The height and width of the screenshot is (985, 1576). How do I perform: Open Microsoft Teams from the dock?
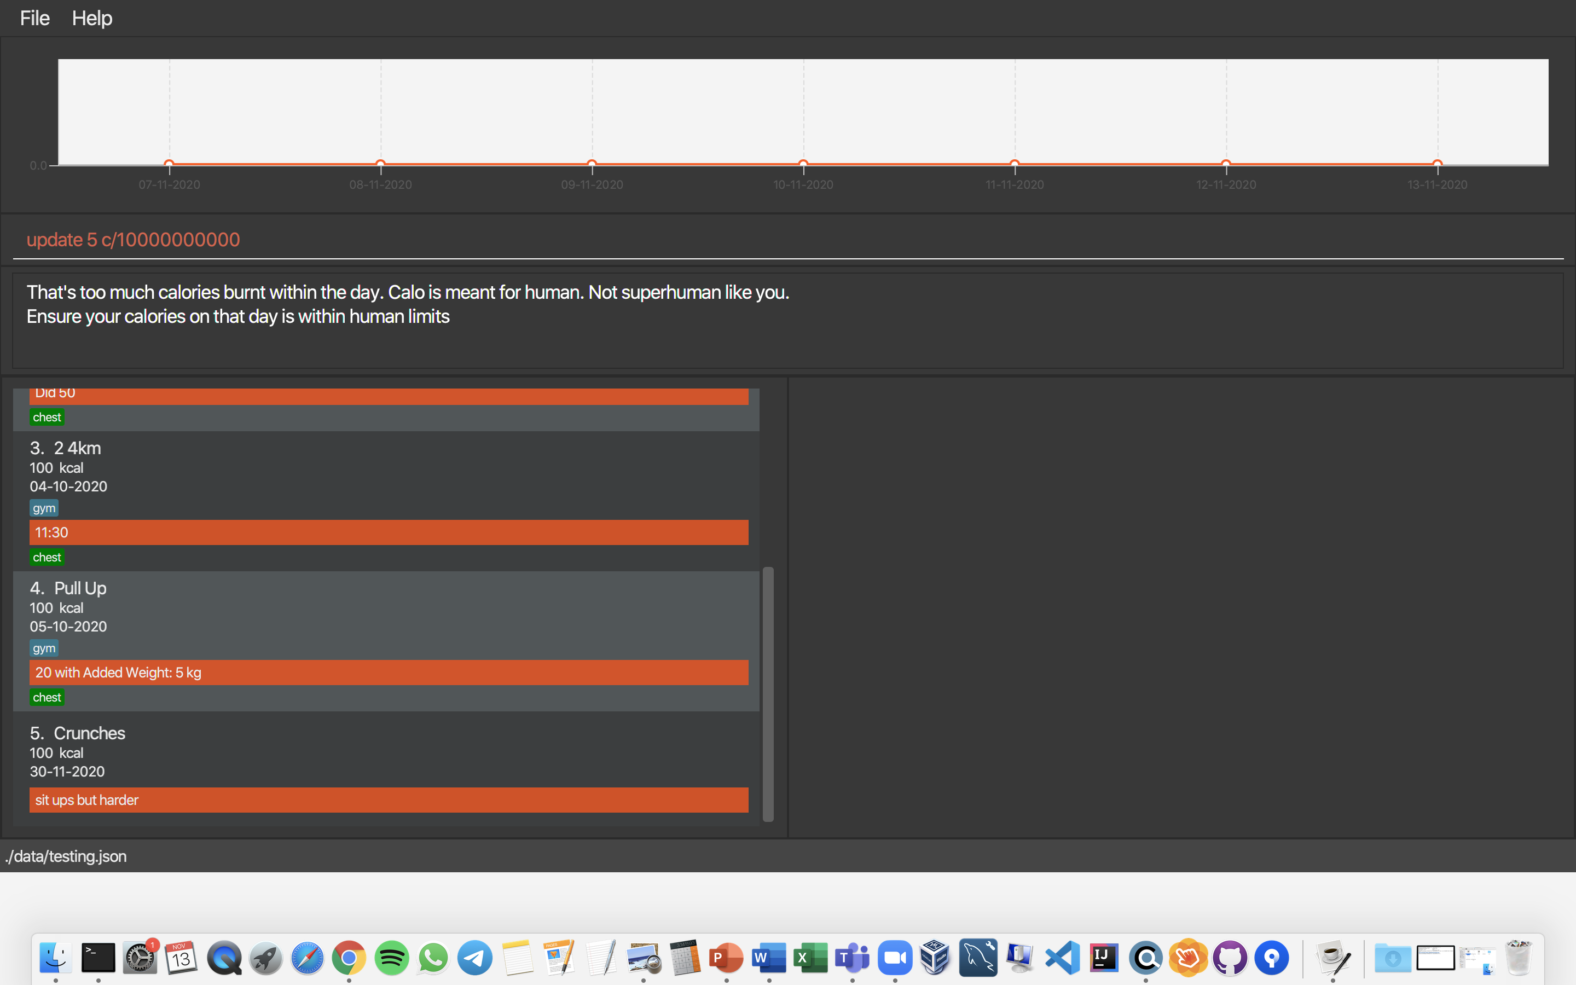pyautogui.click(x=852, y=958)
